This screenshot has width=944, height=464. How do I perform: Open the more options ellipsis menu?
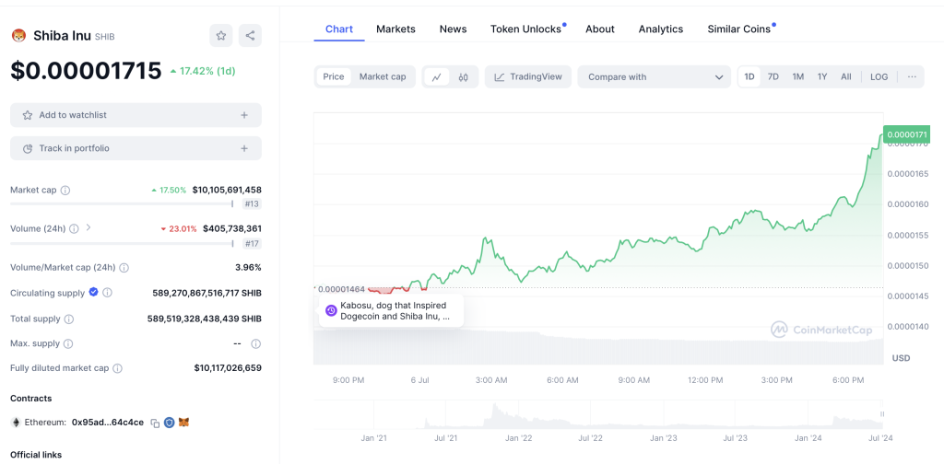912,77
